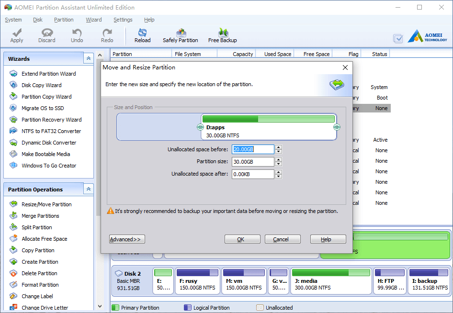Screen dimensions: 453x313
Task: Decrease the Partition size value
Action: pos(279,164)
